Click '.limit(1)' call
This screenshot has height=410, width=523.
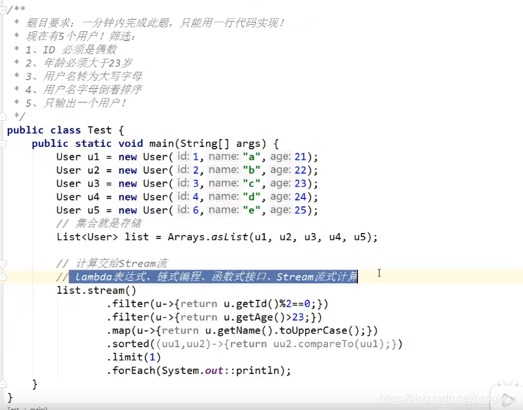point(134,357)
